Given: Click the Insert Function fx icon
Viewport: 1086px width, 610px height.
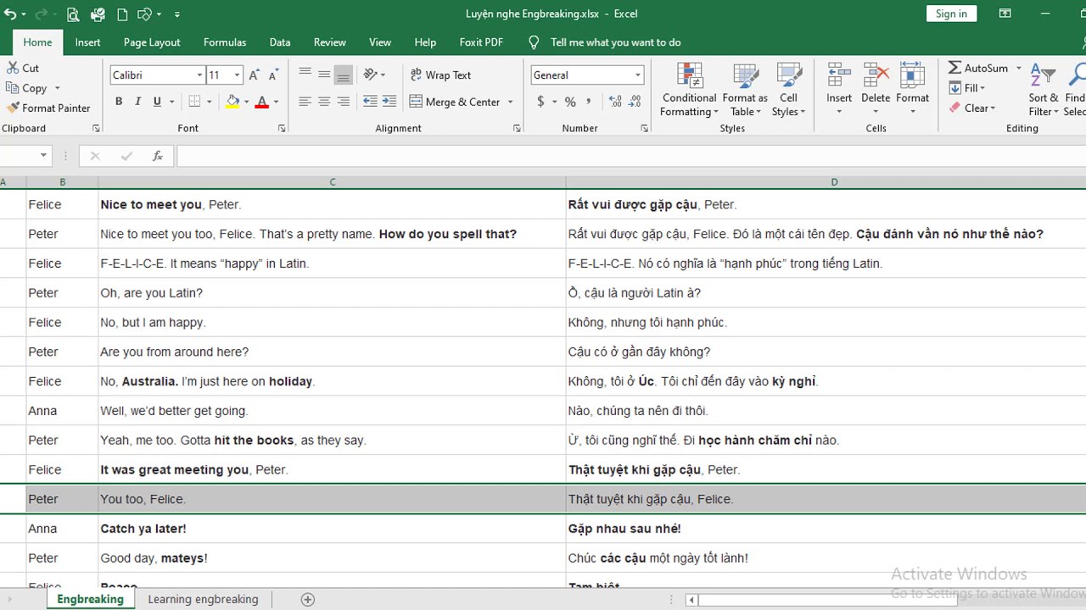Looking at the screenshot, I should (x=157, y=156).
